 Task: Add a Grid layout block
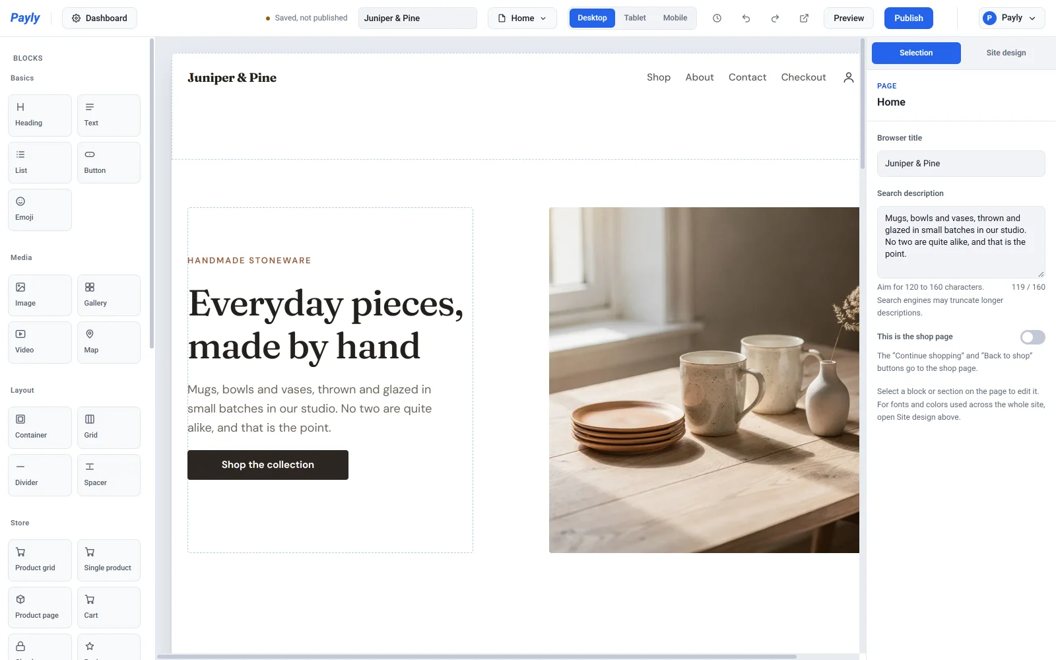point(109,428)
